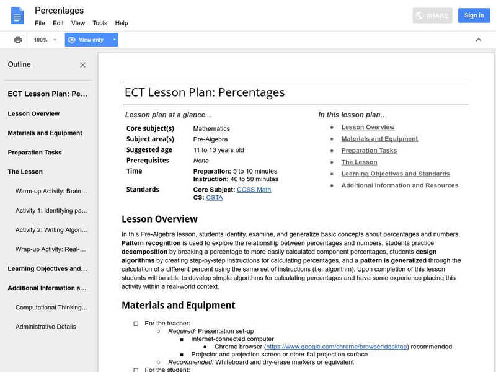Click the eye icon on View only
496x372 pixels.
[x=72, y=40]
